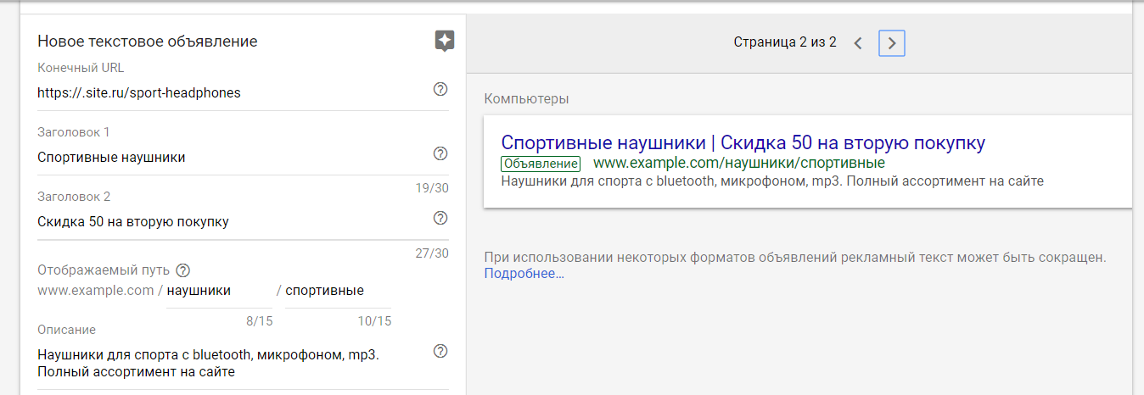The height and width of the screenshot is (395, 1144).
Task: Select the preview description text
Action: tap(772, 181)
